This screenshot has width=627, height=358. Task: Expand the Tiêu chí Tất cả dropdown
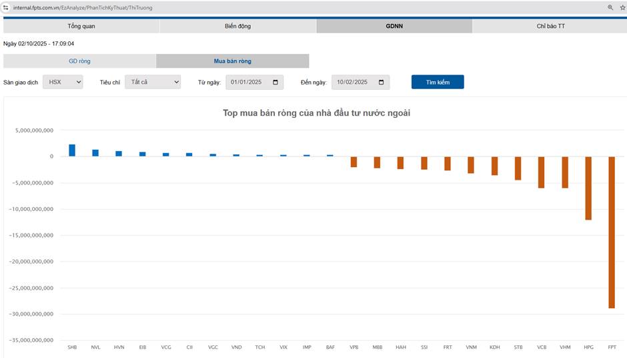point(152,82)
